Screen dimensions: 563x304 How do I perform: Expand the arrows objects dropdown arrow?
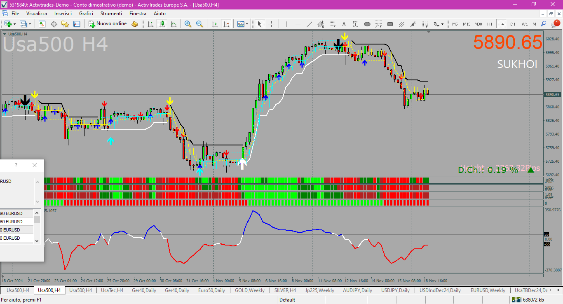pyautogui.click(x=442, y=24)
